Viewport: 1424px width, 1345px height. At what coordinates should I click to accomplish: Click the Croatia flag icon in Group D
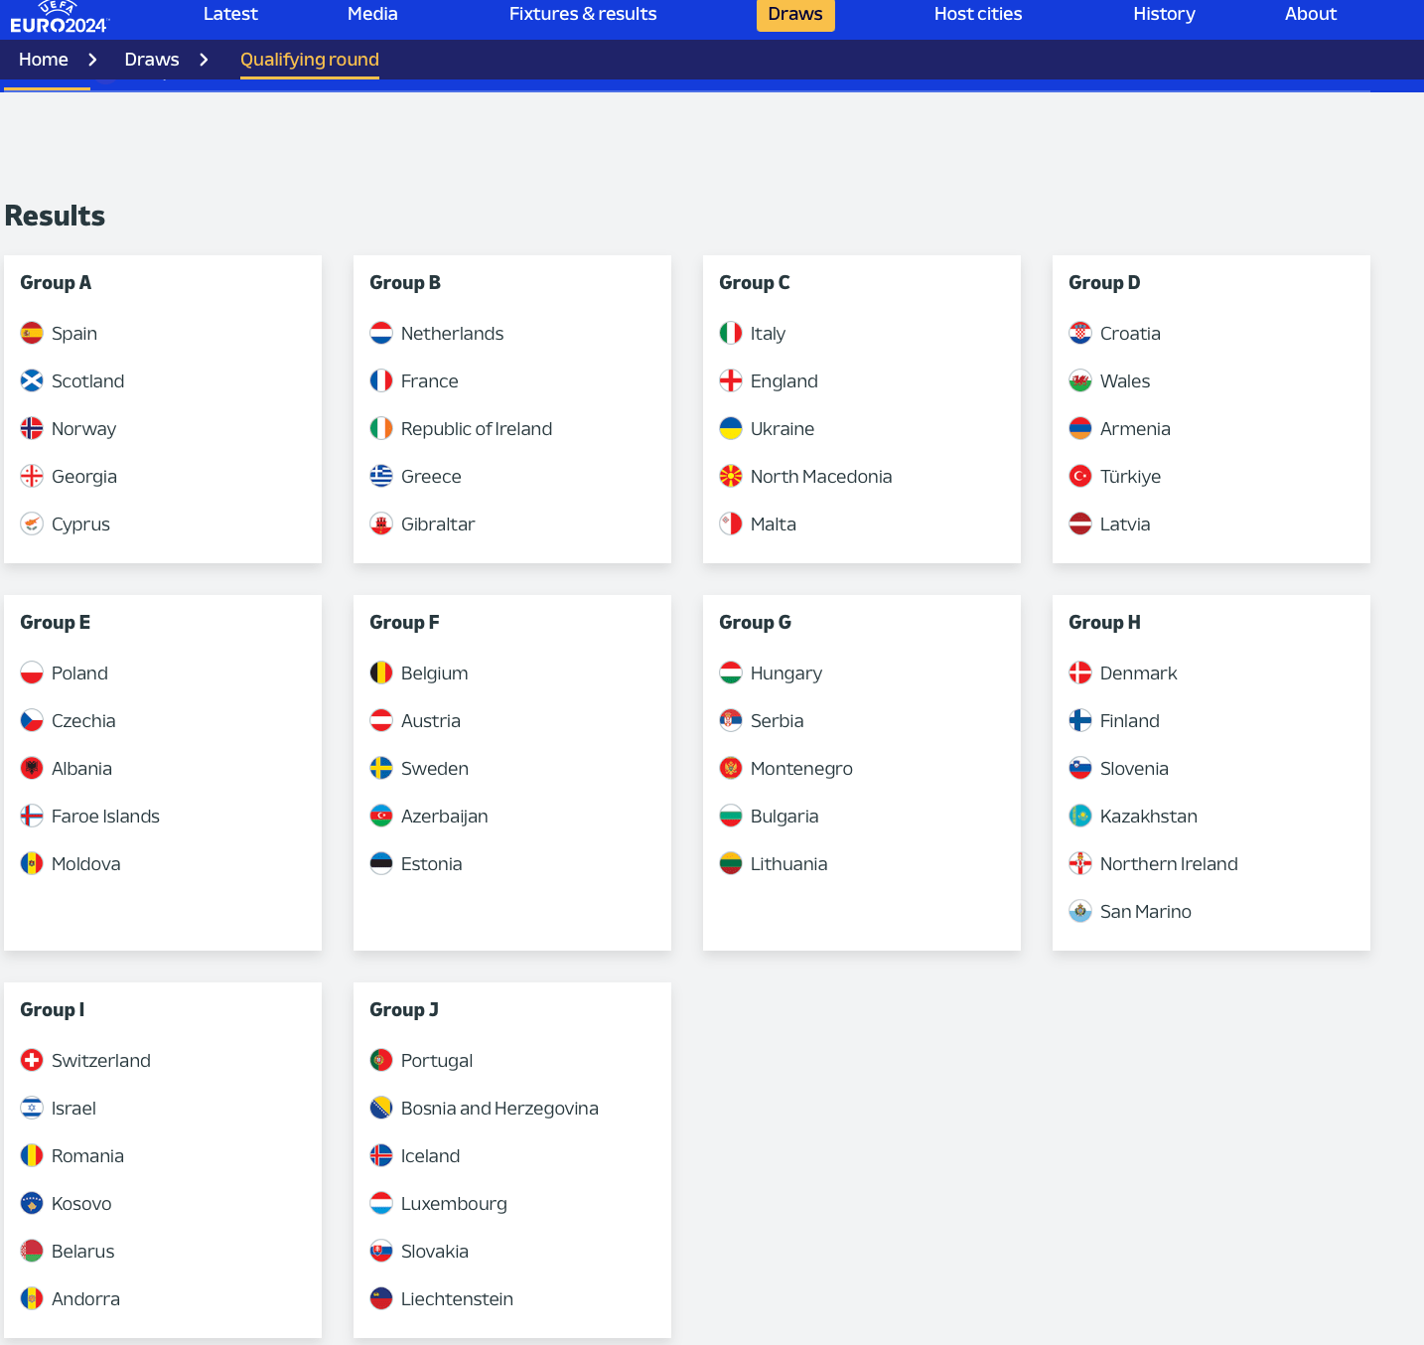coord(1079,333)
